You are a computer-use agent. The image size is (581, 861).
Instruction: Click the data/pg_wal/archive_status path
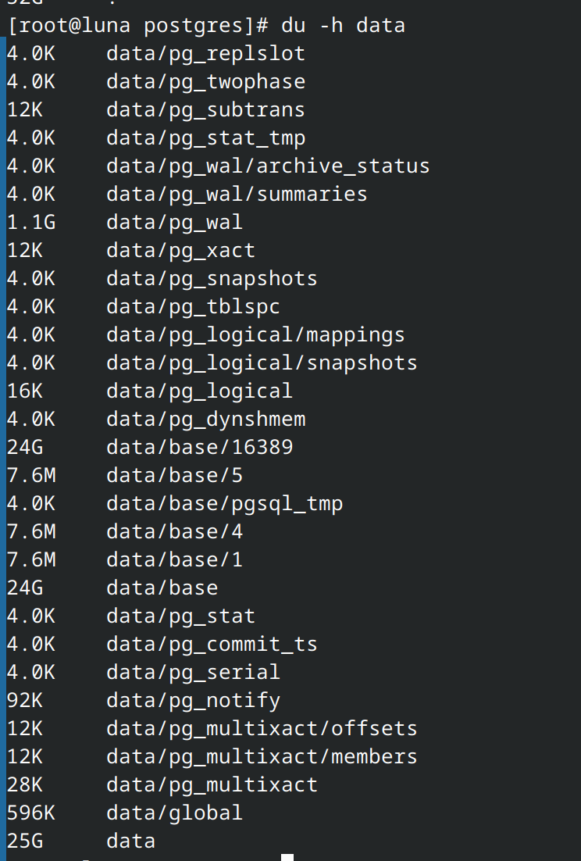point(268,166)
